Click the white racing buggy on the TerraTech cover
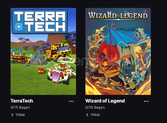 pos(61,71)
